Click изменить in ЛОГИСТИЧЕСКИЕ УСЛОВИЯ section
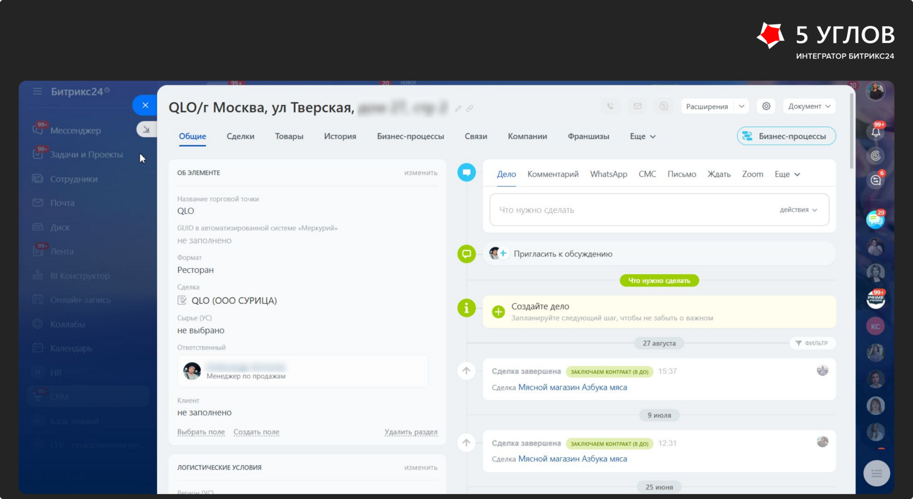Image resolution: width=913 pixels, height=499 pixels. 421,467
